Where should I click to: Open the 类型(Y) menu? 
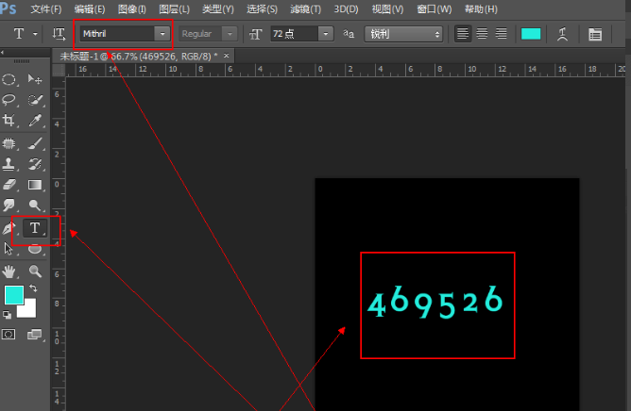pos(217,8)
